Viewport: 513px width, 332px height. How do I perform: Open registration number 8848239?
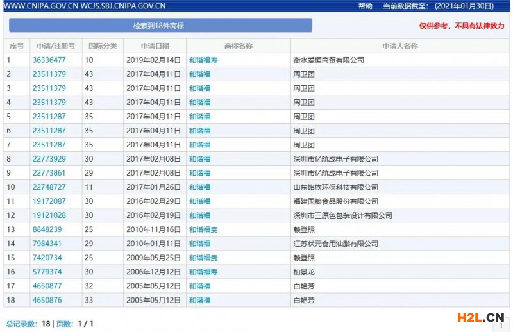click(x=47, y=229)
